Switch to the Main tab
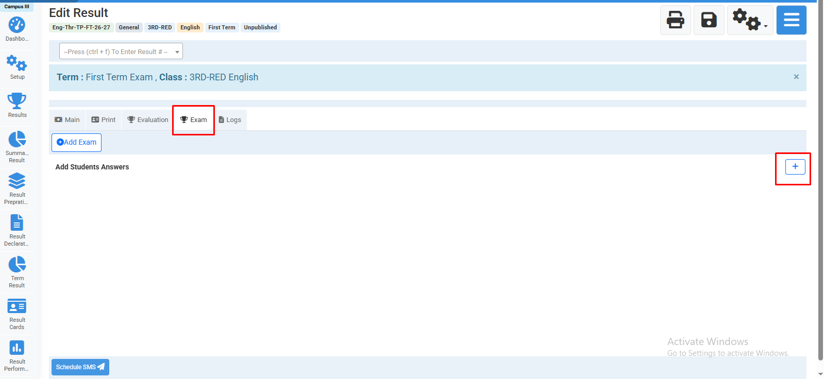 tap(67, 119)
